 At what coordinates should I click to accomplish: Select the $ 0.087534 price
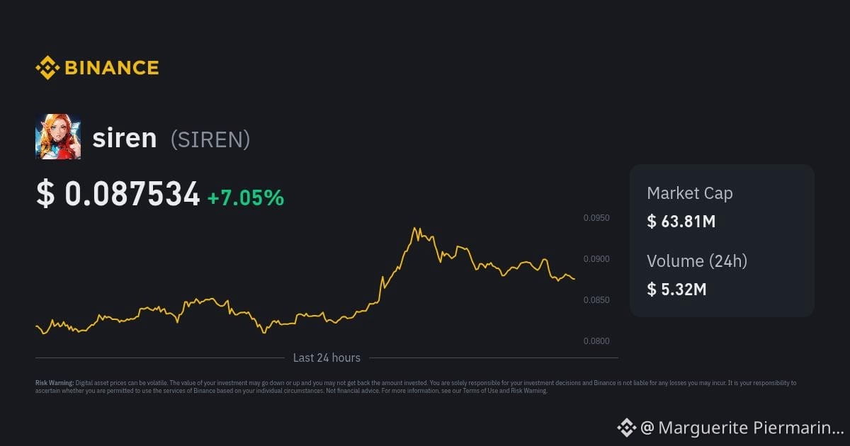(118, 195)
